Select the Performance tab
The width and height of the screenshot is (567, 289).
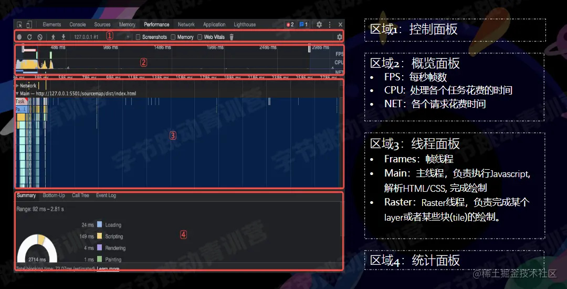pyautogui.click(x=156, y=25)
